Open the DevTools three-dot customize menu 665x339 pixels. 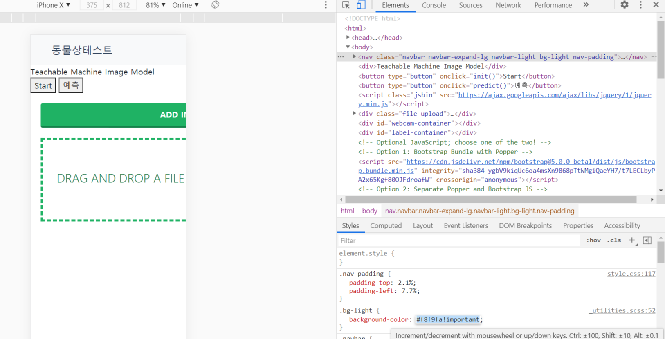pyautogui.click(x=640, y=5)
